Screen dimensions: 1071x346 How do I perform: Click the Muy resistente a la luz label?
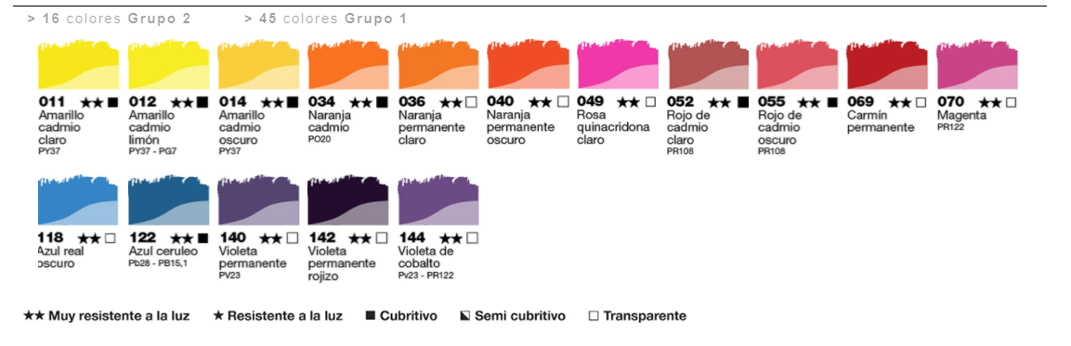[x=119, y=316]
